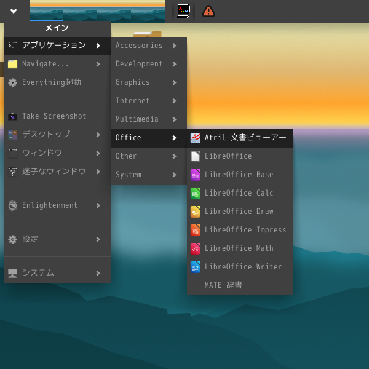Select the first desktop thumbnail in the pager

(x=47, y=10)
